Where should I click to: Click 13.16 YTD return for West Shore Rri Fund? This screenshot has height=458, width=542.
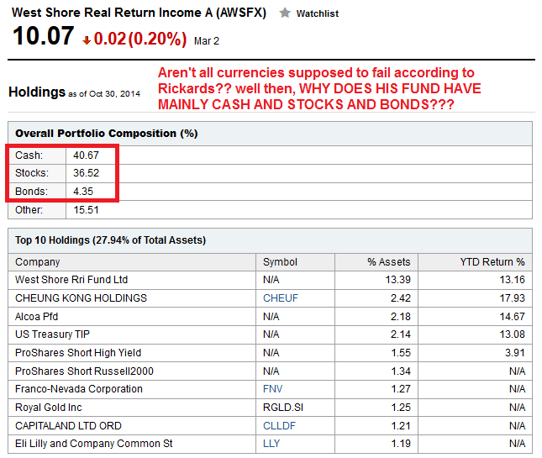tap(512, 279)
